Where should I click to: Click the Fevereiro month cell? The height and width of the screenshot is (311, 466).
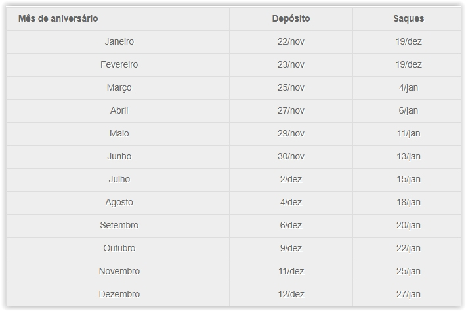119,64
